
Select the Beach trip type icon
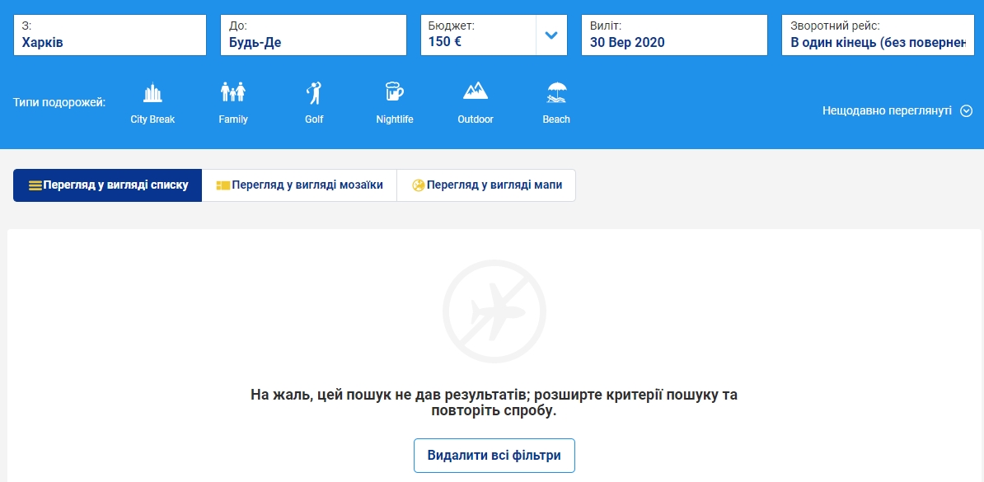pyautogui.click(x=555, y=91)
